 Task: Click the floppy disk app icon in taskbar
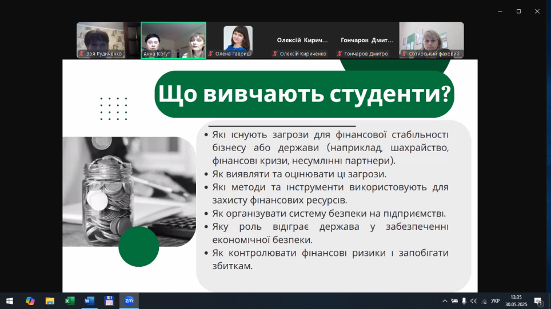coord(109,300)
